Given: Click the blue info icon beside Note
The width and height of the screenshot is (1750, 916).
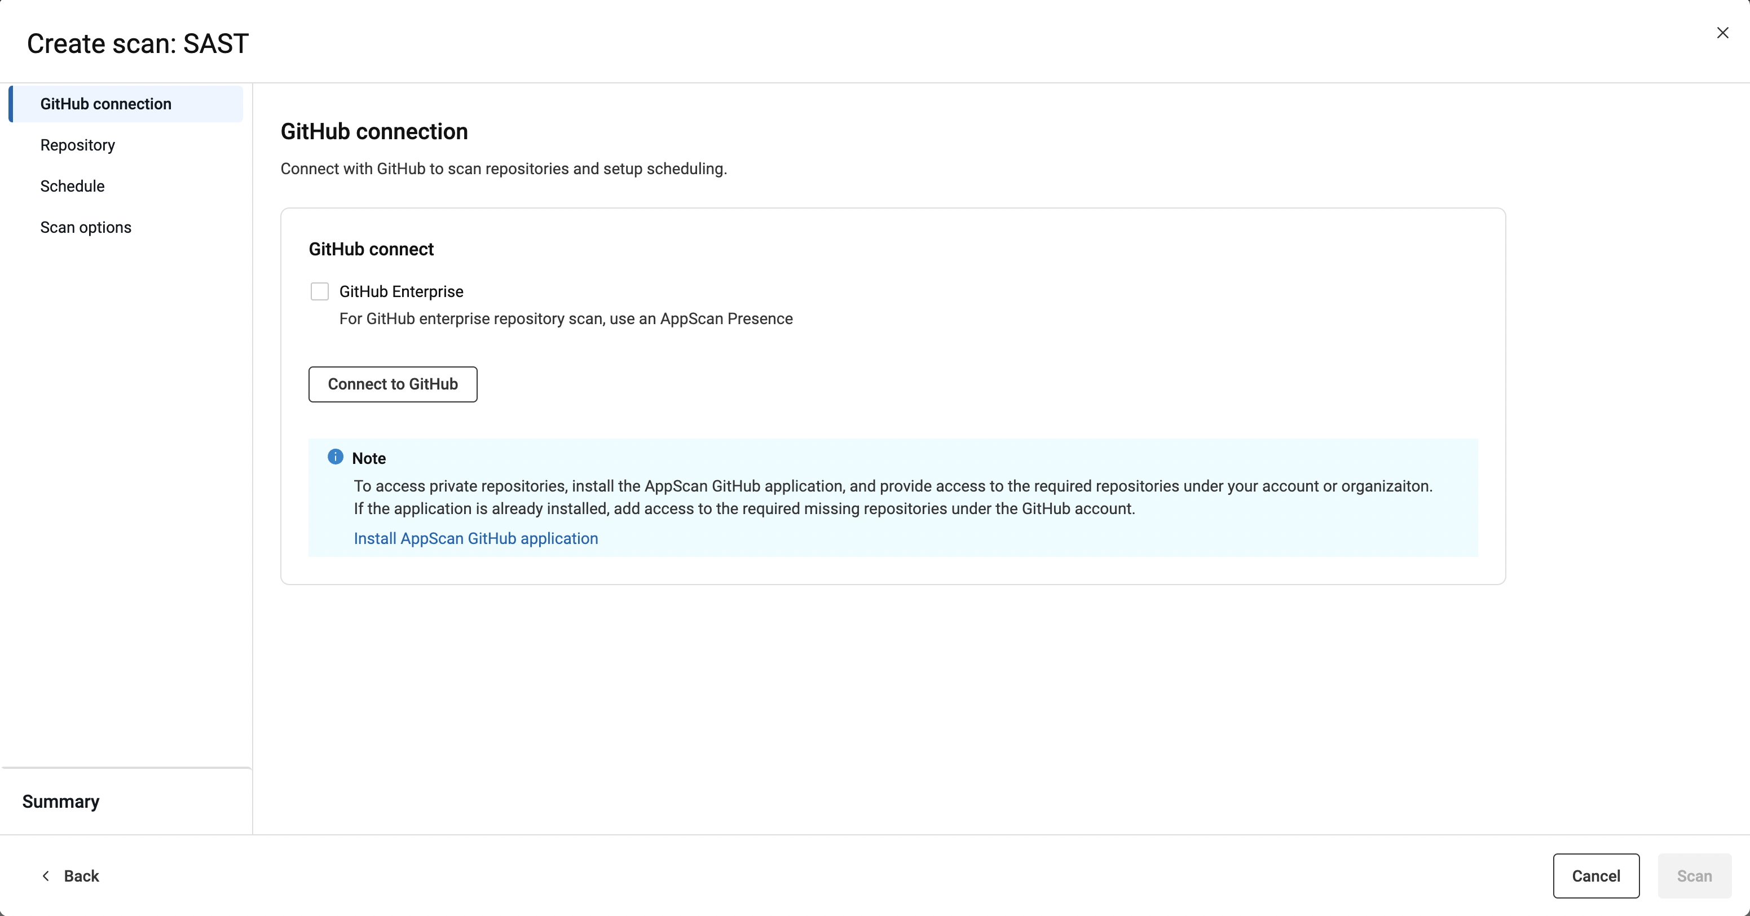Looking at the screenshot, I should click(x=335, y=457).
